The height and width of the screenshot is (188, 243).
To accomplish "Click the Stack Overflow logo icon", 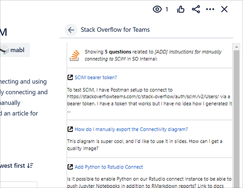I will 74,55.
